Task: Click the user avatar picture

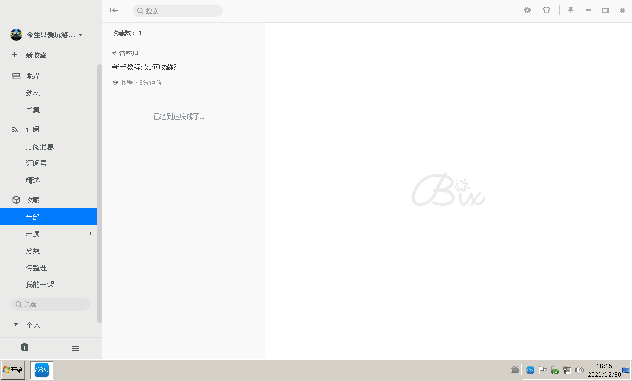Action: coord(16,35)
